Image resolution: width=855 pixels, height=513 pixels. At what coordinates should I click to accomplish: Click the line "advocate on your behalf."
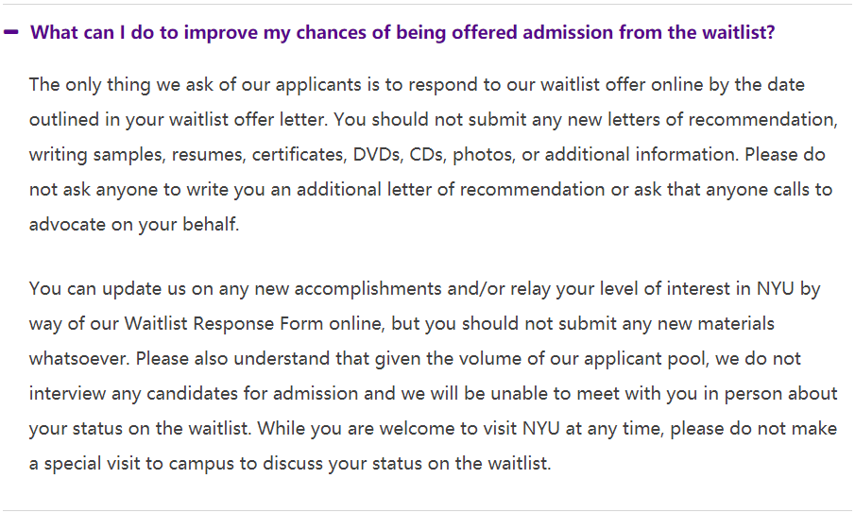(x=134, y=225)
